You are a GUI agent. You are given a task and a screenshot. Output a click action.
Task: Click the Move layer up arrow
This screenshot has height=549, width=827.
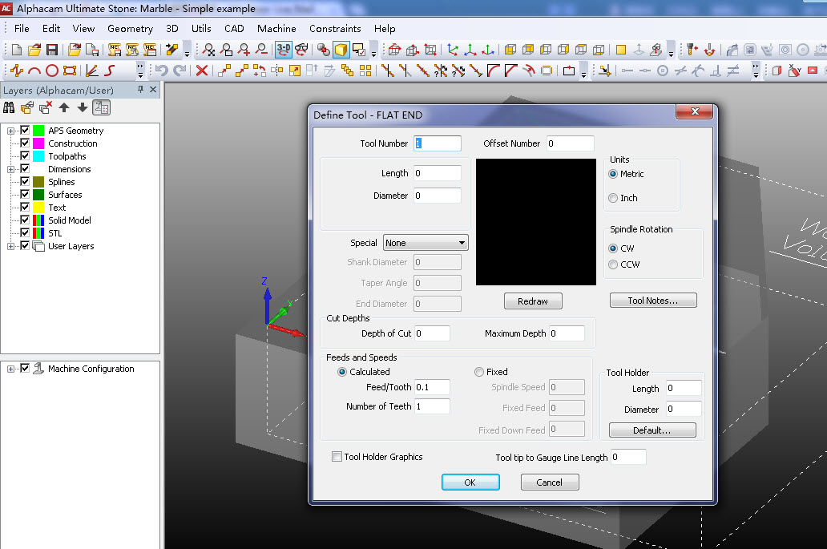point(64,108)
